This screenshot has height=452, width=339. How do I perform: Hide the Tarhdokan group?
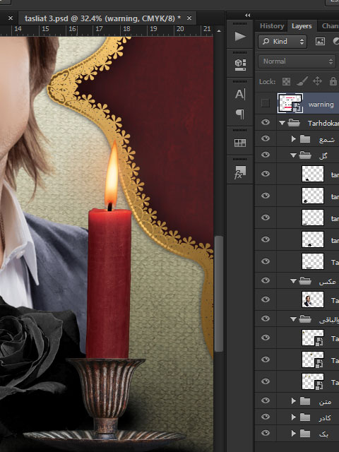(x=266, y=122)
